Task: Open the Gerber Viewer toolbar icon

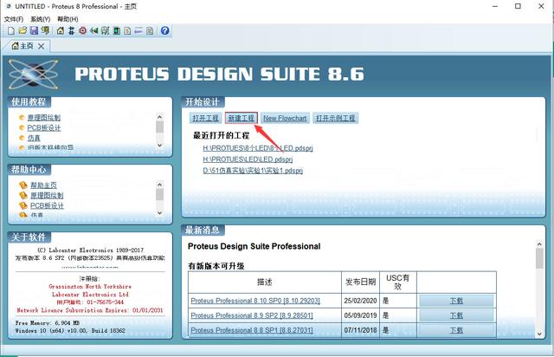Action: 105,31
